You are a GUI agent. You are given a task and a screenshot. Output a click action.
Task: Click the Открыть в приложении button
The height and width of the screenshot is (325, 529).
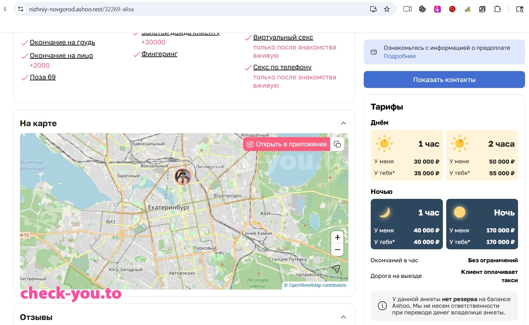(x=287, y=144)
